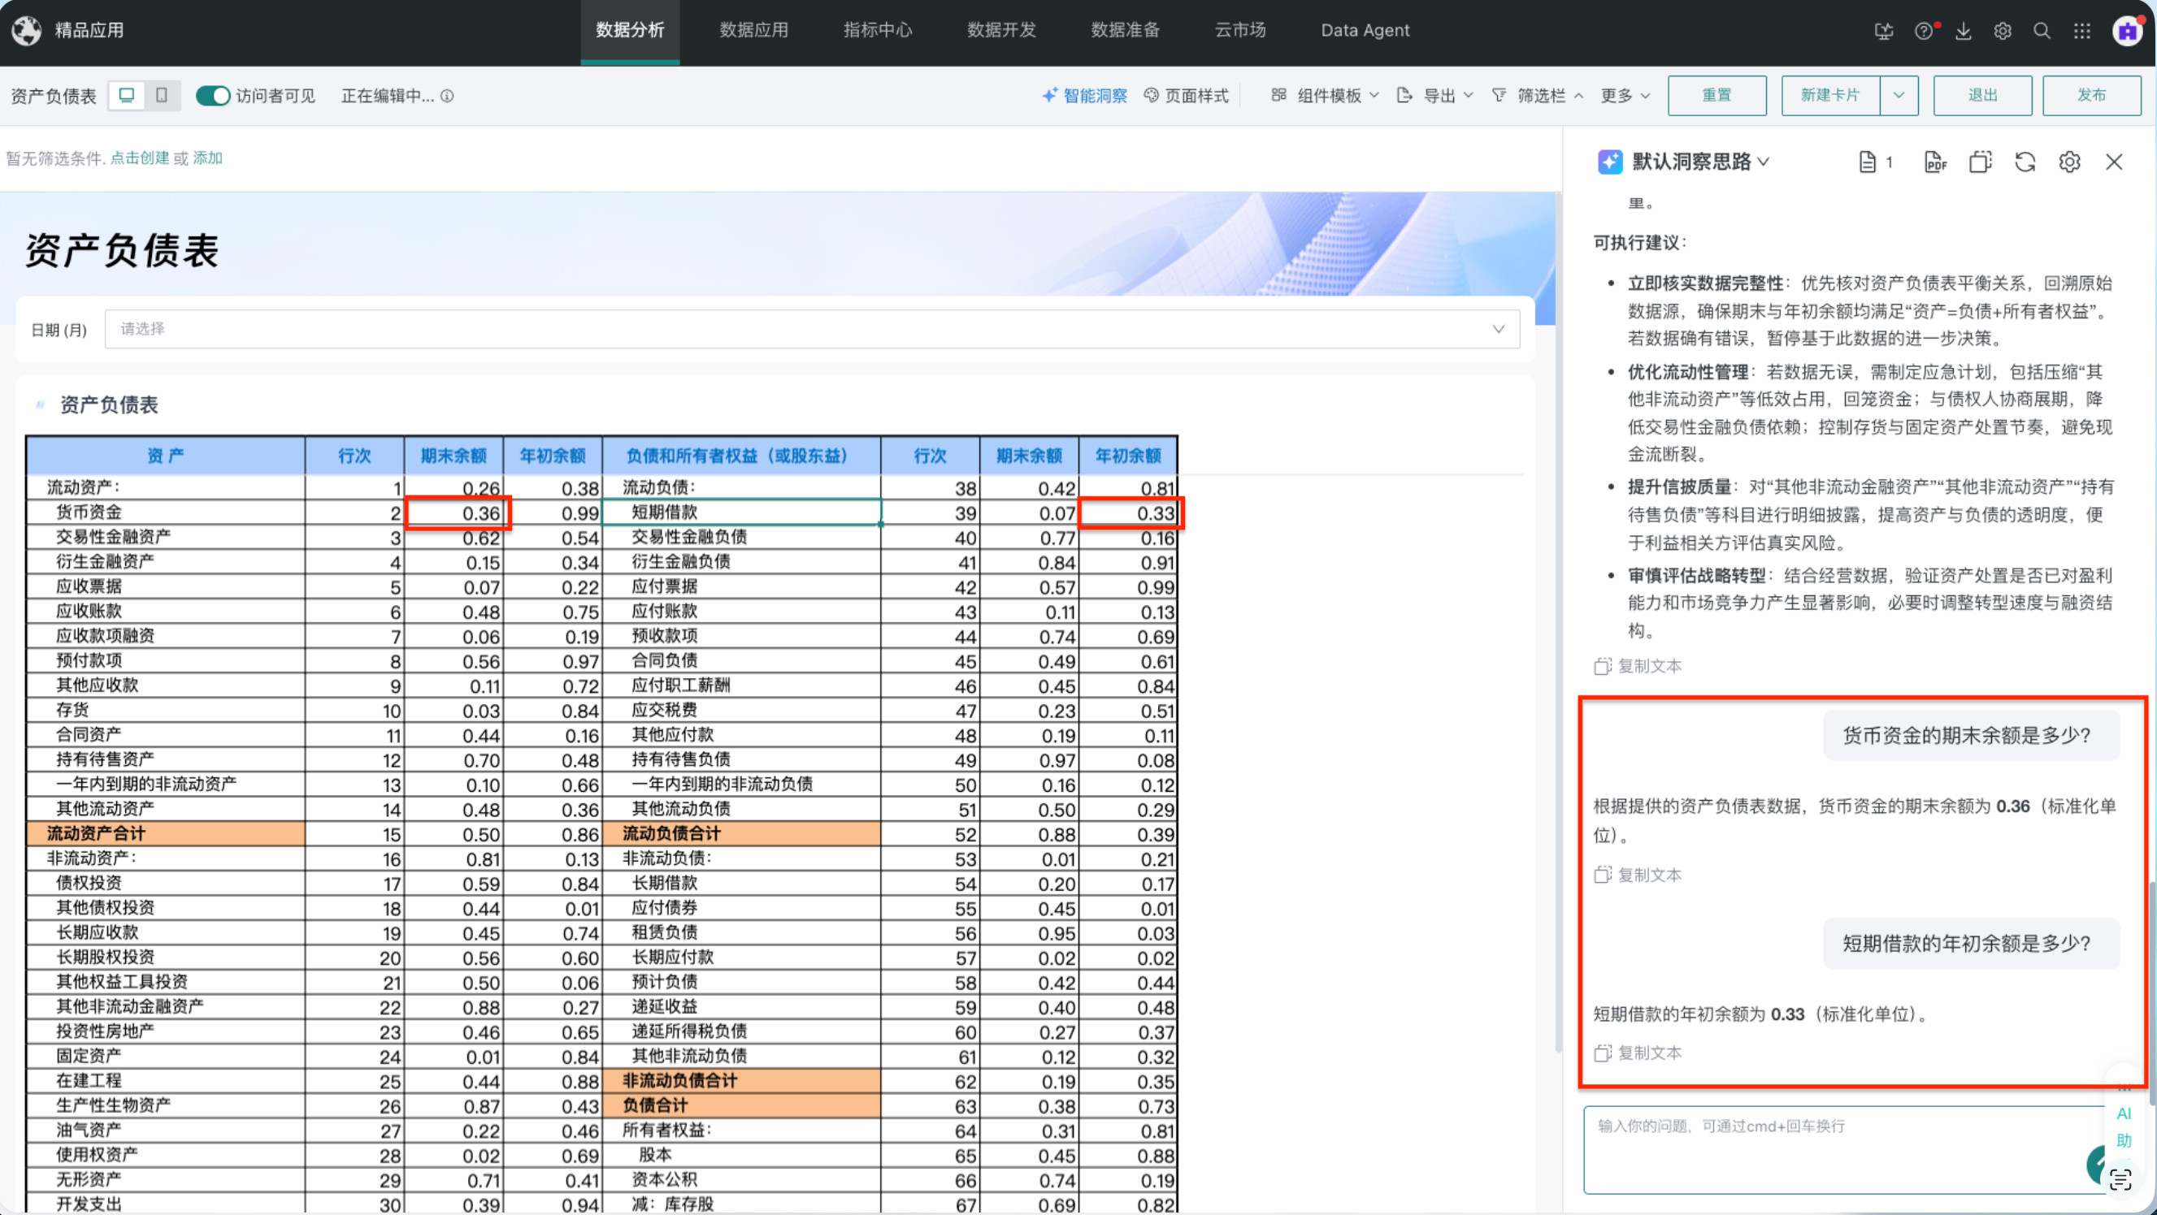Open the 日期 (月) select dropdown
Screen dimensions: 2157x1215
click(x=811, y=329)
